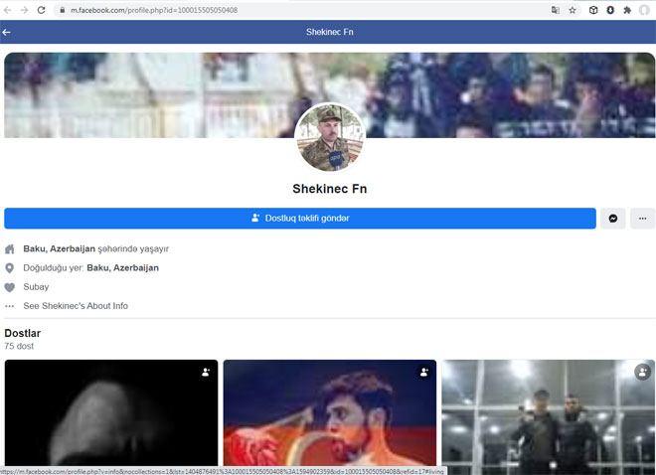Click the cover photo banner
The width and height of the screenshot is (656, 475).
tap(149, 94)
